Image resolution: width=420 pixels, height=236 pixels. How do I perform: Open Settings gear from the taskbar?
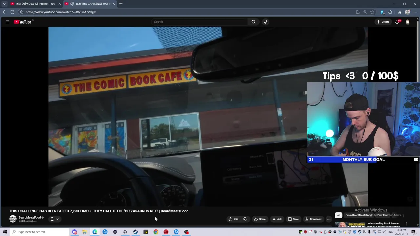[125, 232]
